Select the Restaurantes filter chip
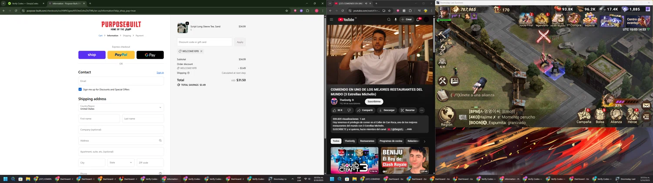Screen dimensions: 653x183 click(367, 141)
